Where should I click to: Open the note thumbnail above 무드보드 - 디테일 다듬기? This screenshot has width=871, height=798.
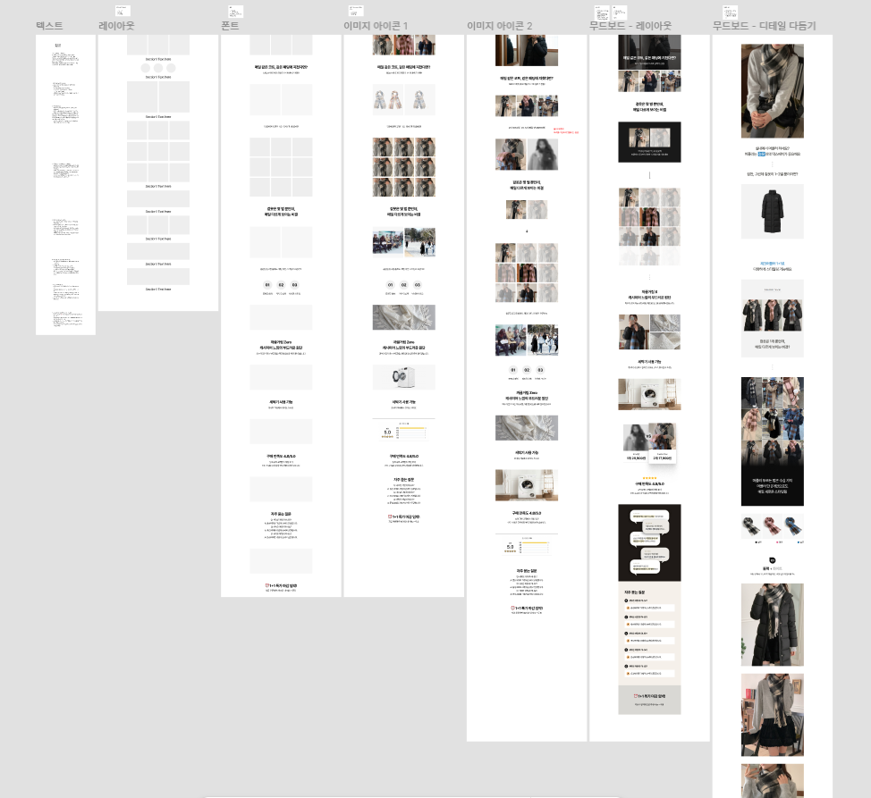(730, 12)
